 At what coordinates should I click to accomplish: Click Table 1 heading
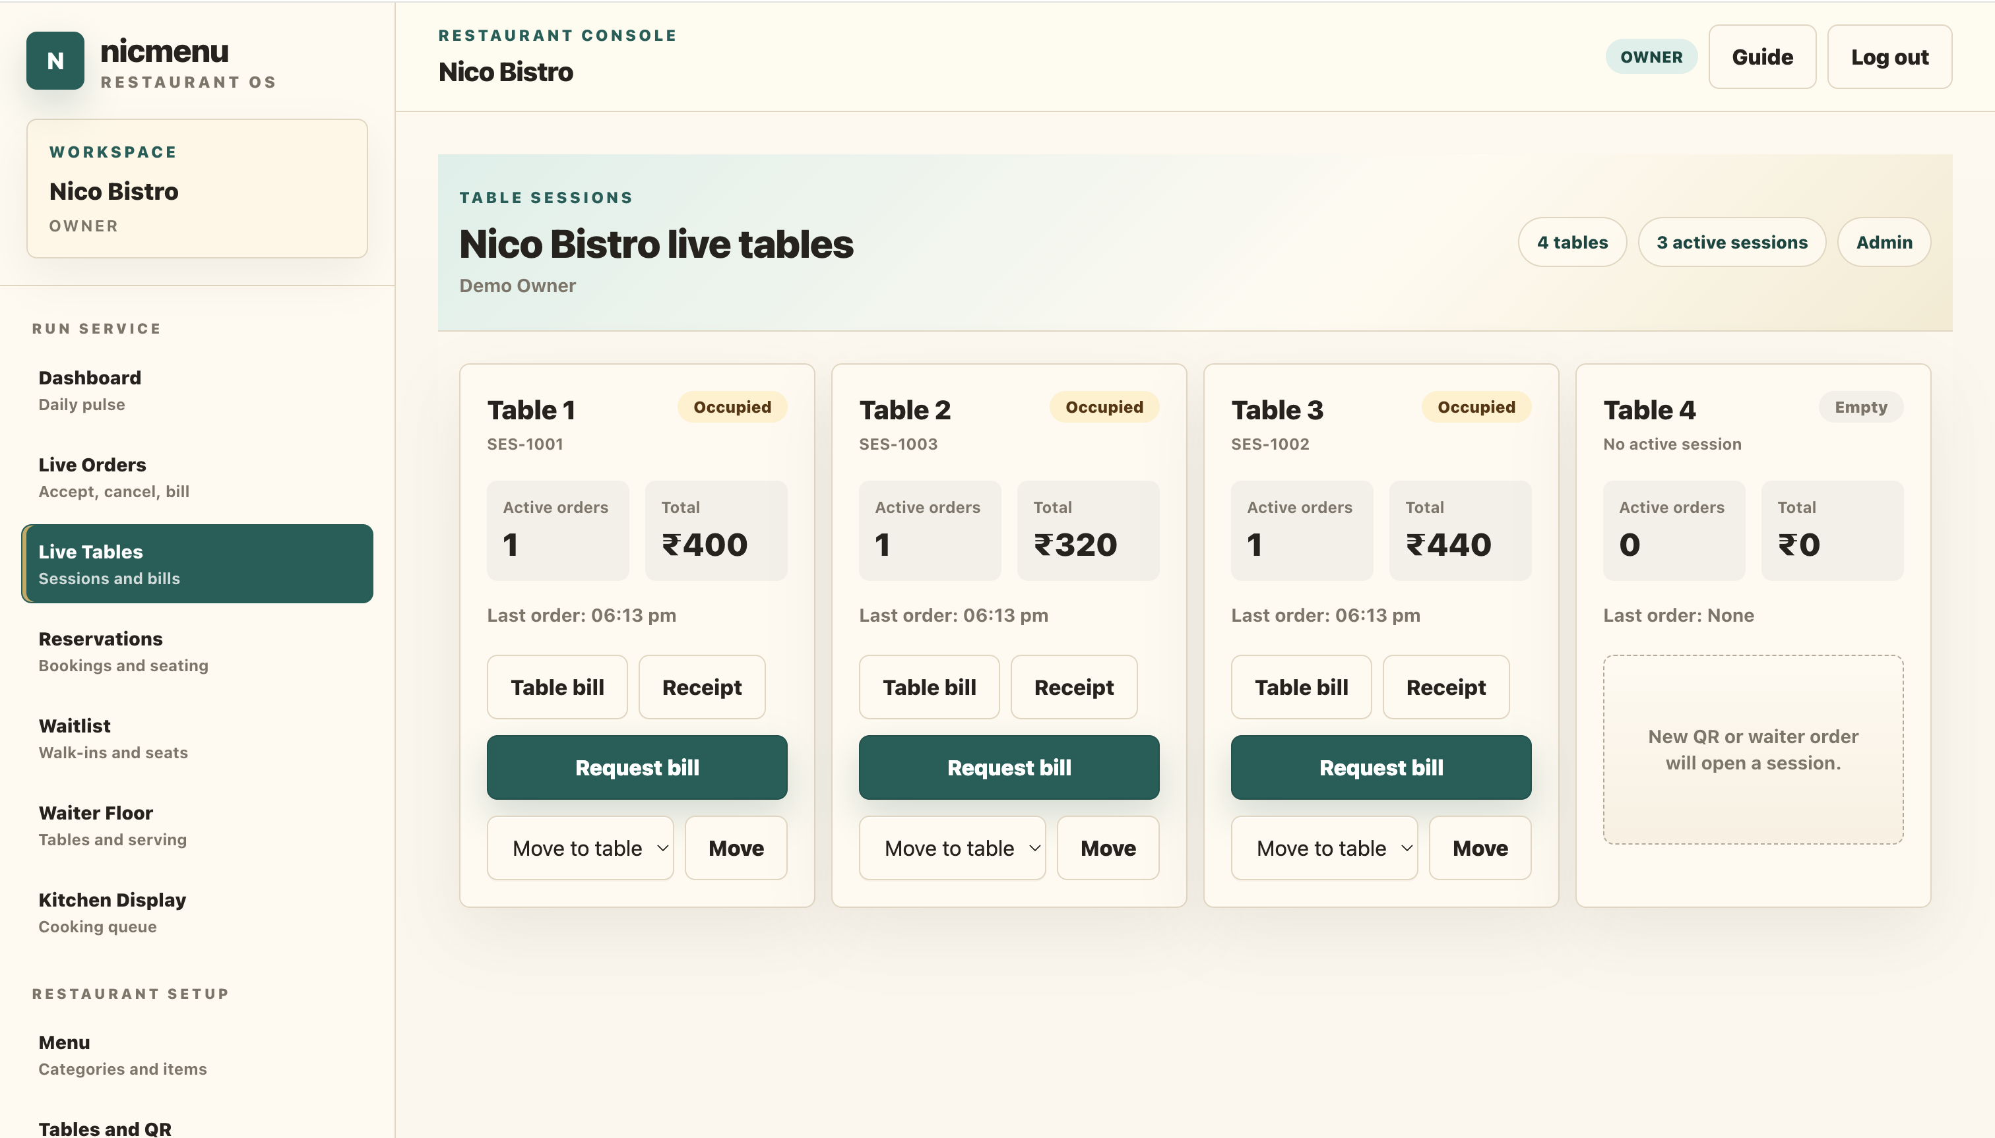(531, 409)
